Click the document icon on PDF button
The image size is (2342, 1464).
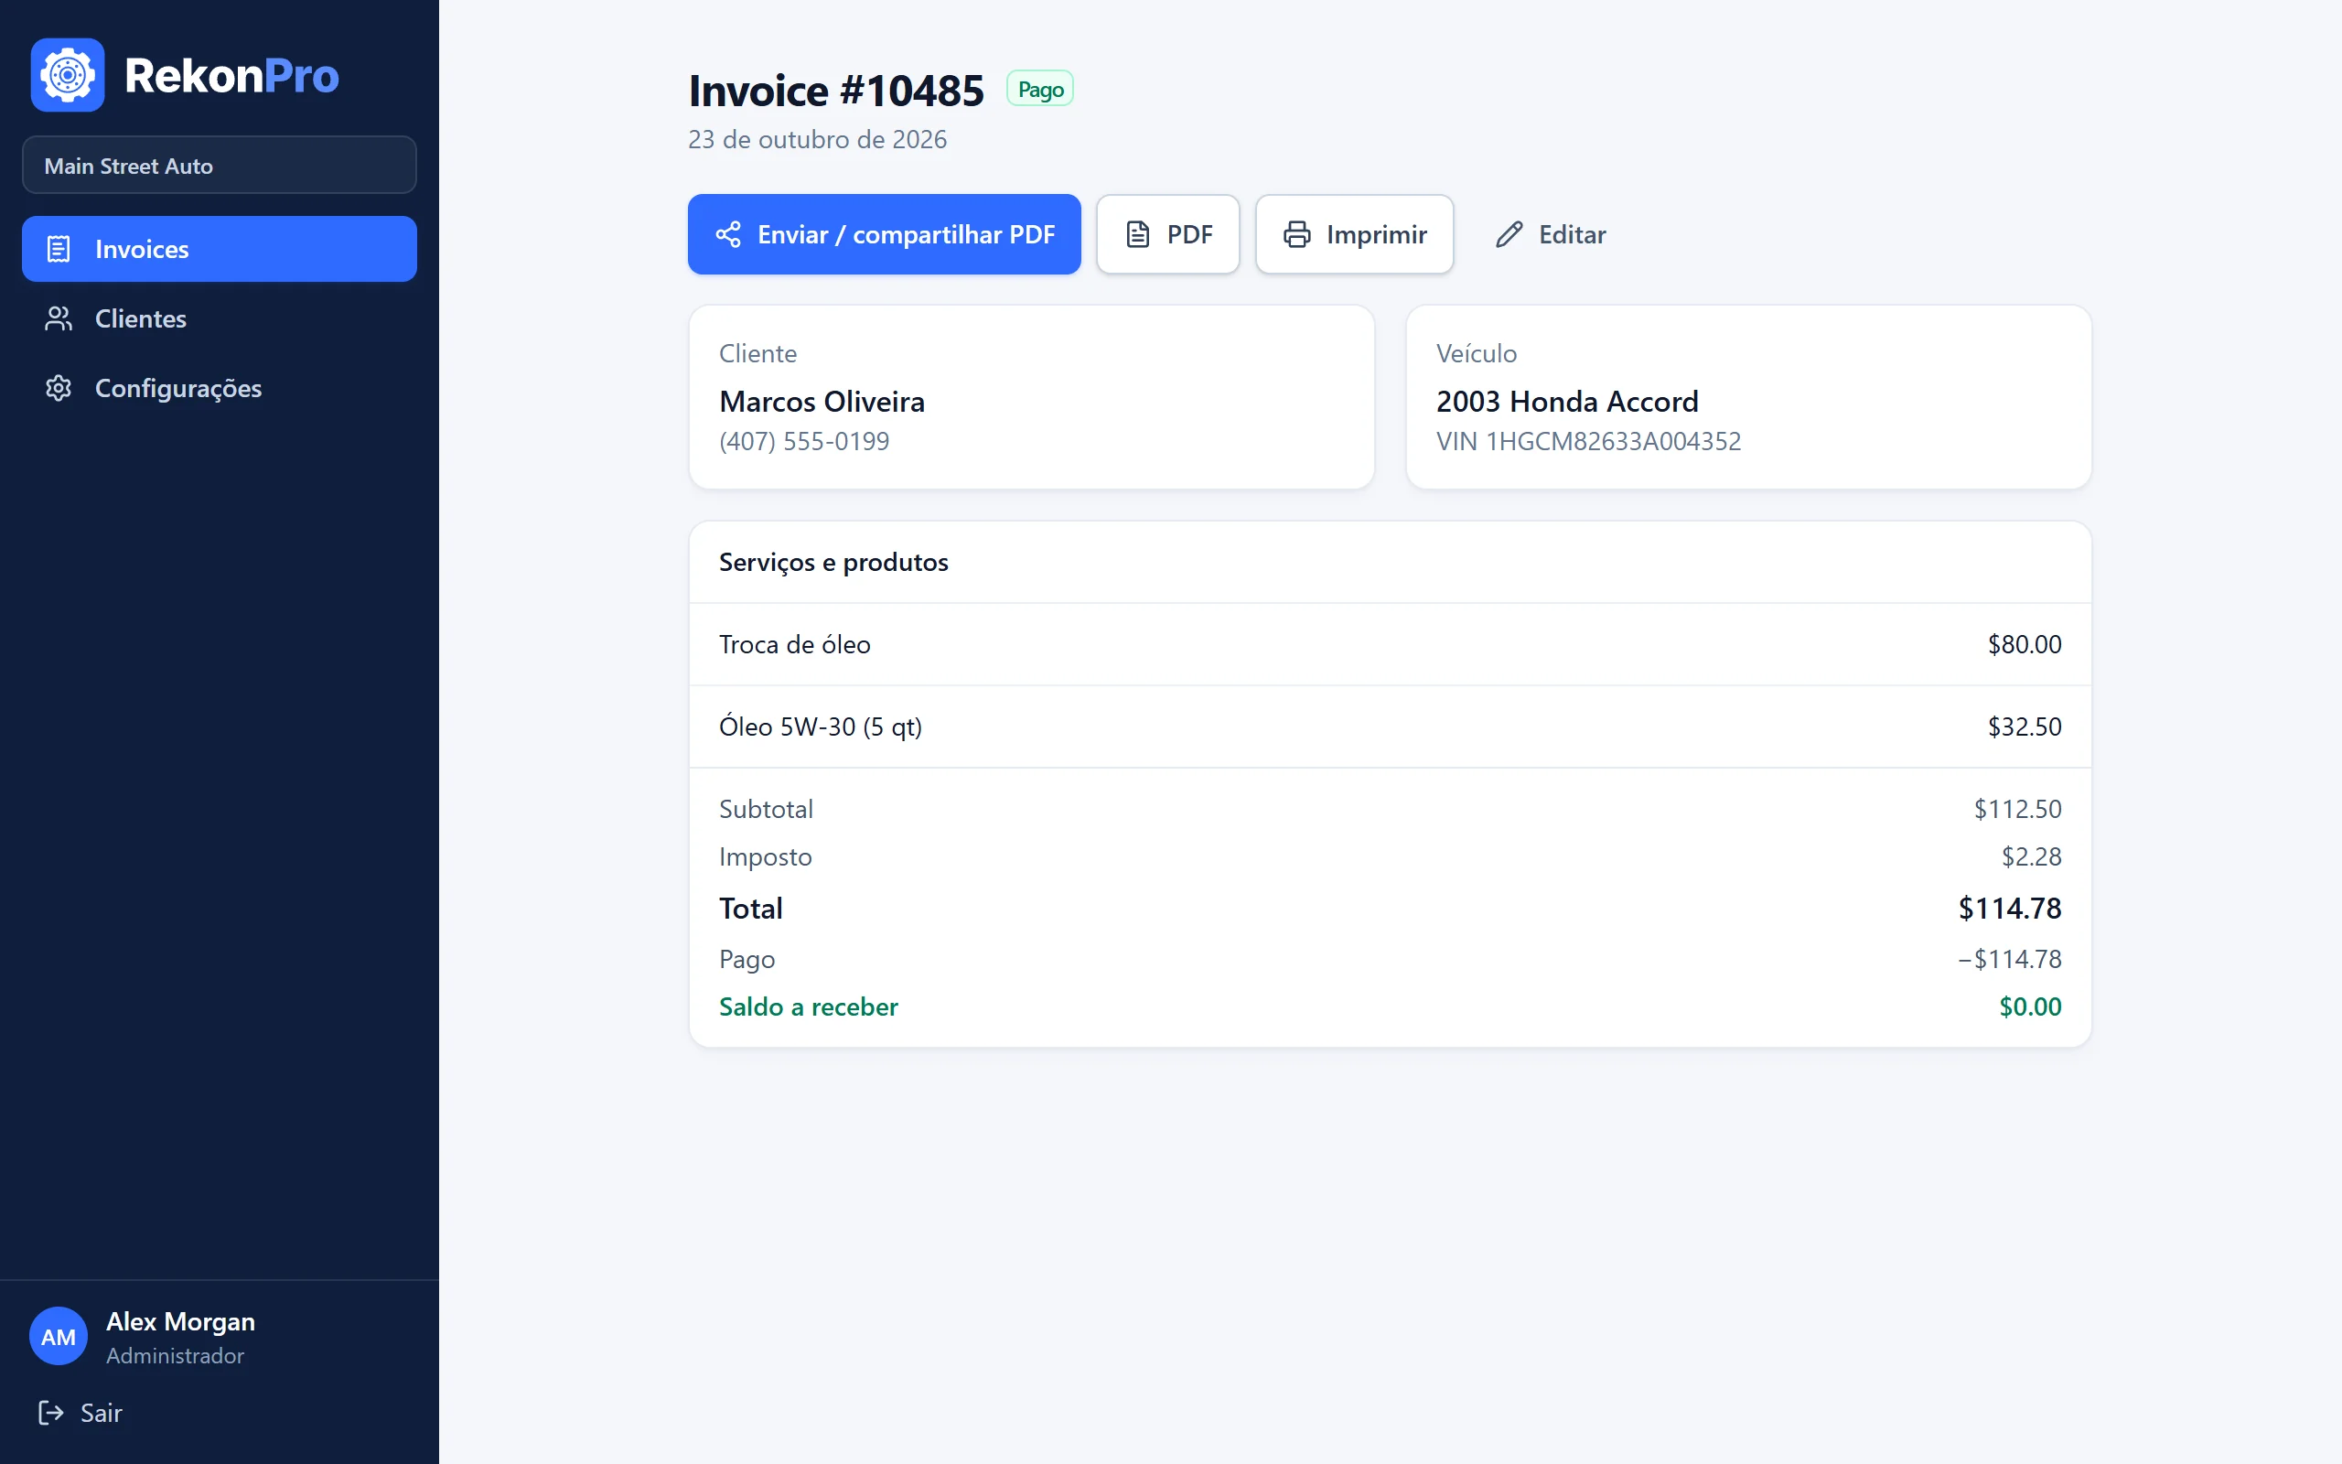[1138, 234]
